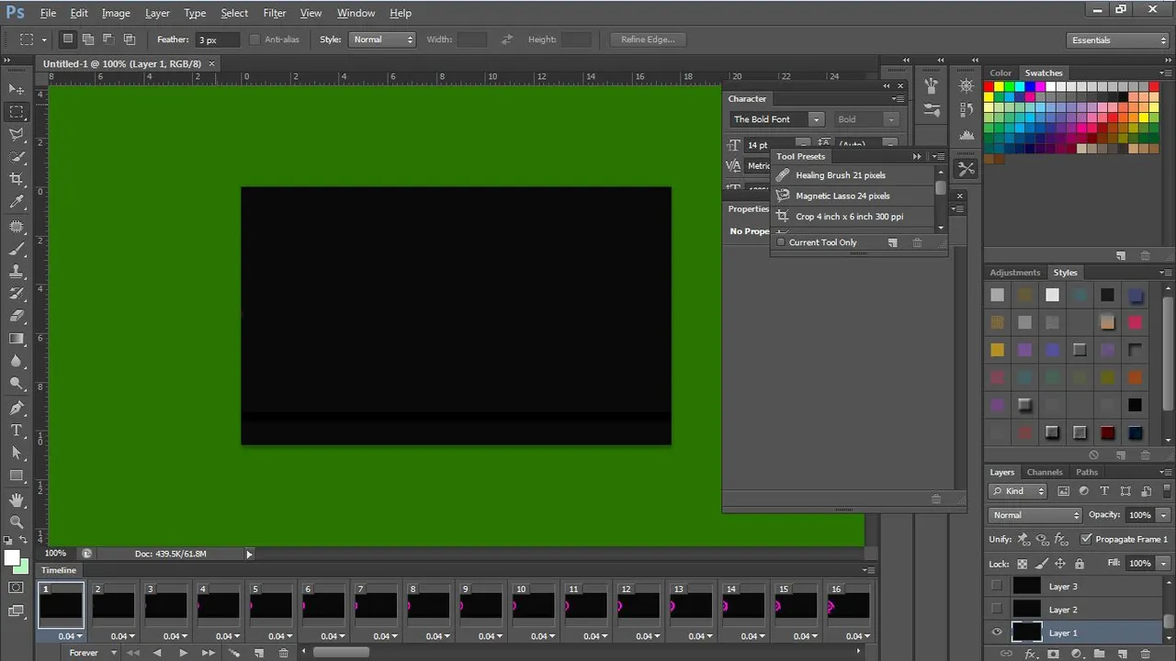Click the tween animation frames icon
The image size is (1176, 661).
(233, 653)
